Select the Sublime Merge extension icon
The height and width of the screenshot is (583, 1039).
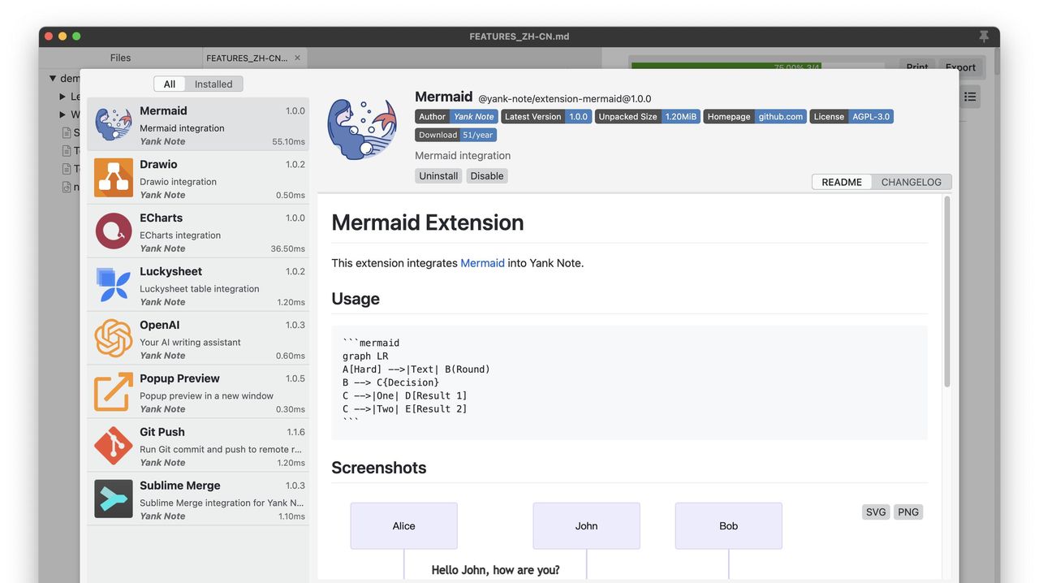(114, 499)
